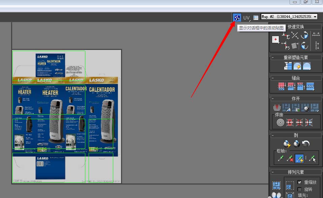323x198 pixels.
Task: Toggle select only pinned vertices icon
Action: pyautogui.click(x=312, y=159)
